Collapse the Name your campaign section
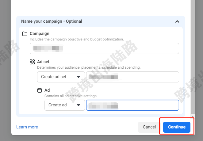This screenshot has width=203, height=141. (x=177, y=21)
